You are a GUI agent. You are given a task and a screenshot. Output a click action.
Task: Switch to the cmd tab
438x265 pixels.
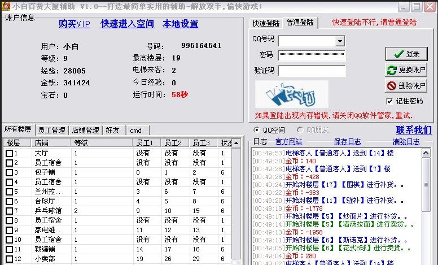[x=137, y=131]
